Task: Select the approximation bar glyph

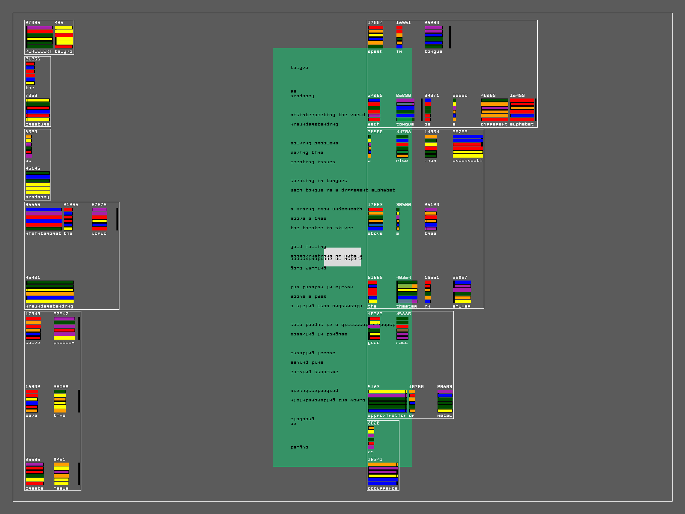Action: click(x=387, y=401)
